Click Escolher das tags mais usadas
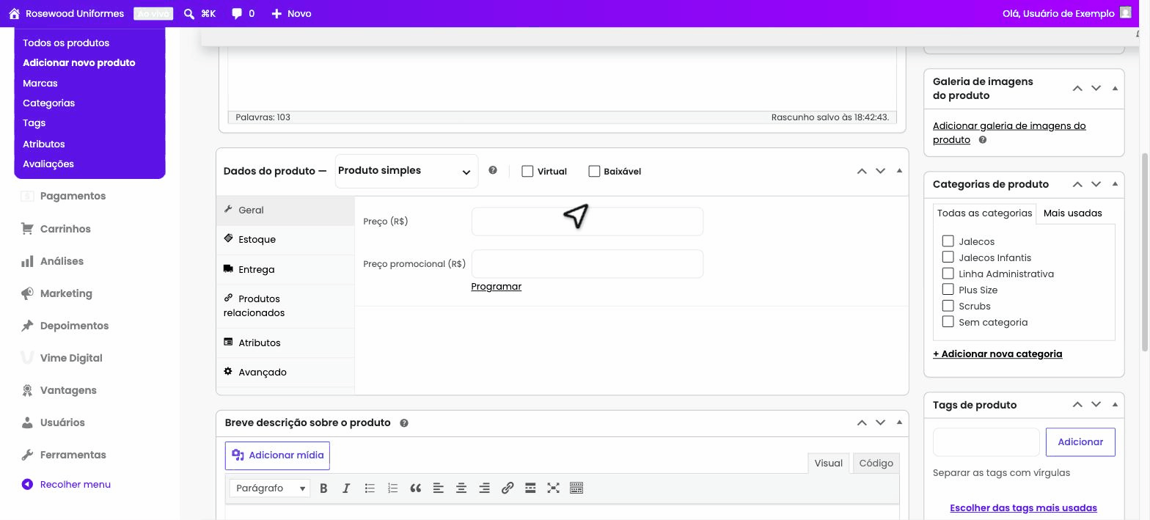Screen dimensions: 1150x520 coord(1023,508)
